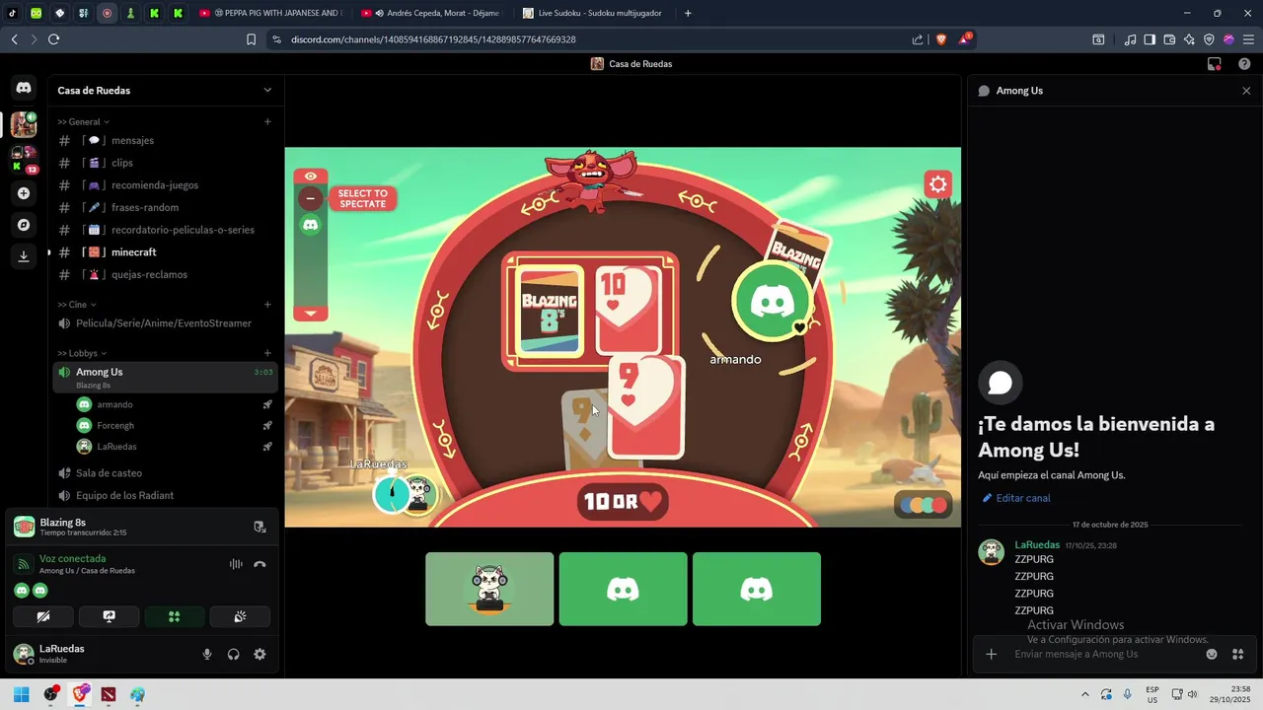1263x710 pixels.
Task: Click the pop-out activity icon beside Blazing 8s
Action: coord(260,527)
